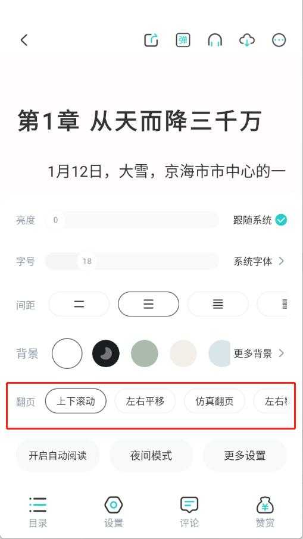Tap the back arrow icon

click(x=24, y=40)
